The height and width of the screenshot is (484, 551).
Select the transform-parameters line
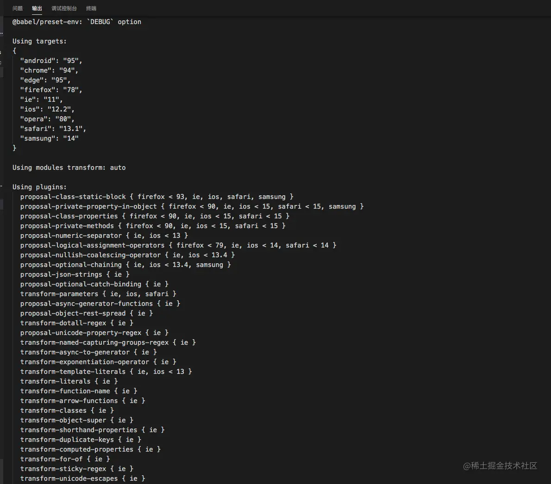point(98,294)
